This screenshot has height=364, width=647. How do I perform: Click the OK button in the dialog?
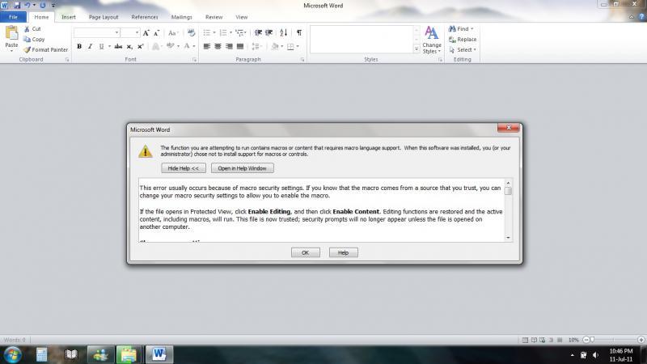tap(306, 252)
